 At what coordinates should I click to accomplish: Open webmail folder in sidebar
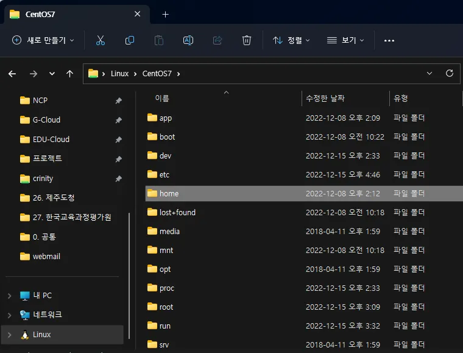coord(46,257)
